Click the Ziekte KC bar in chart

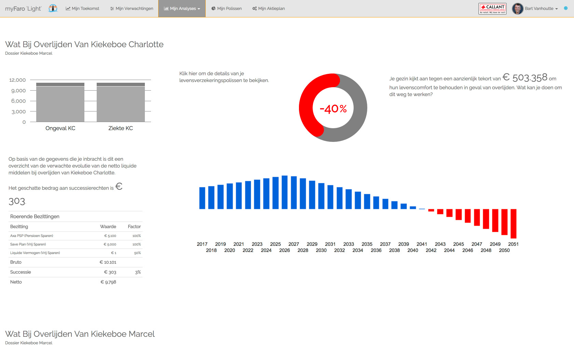pyautogui.click(x=121, y=103)
